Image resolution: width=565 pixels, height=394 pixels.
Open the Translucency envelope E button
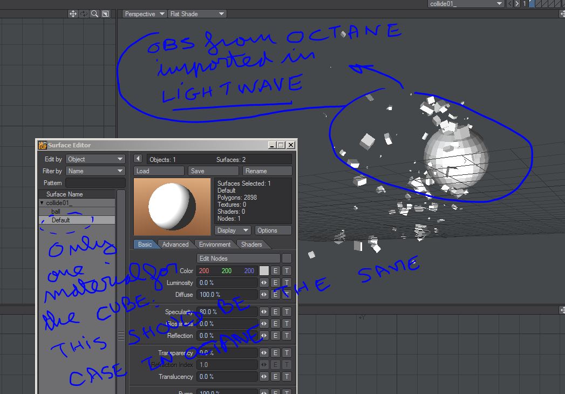coord(275,377)
